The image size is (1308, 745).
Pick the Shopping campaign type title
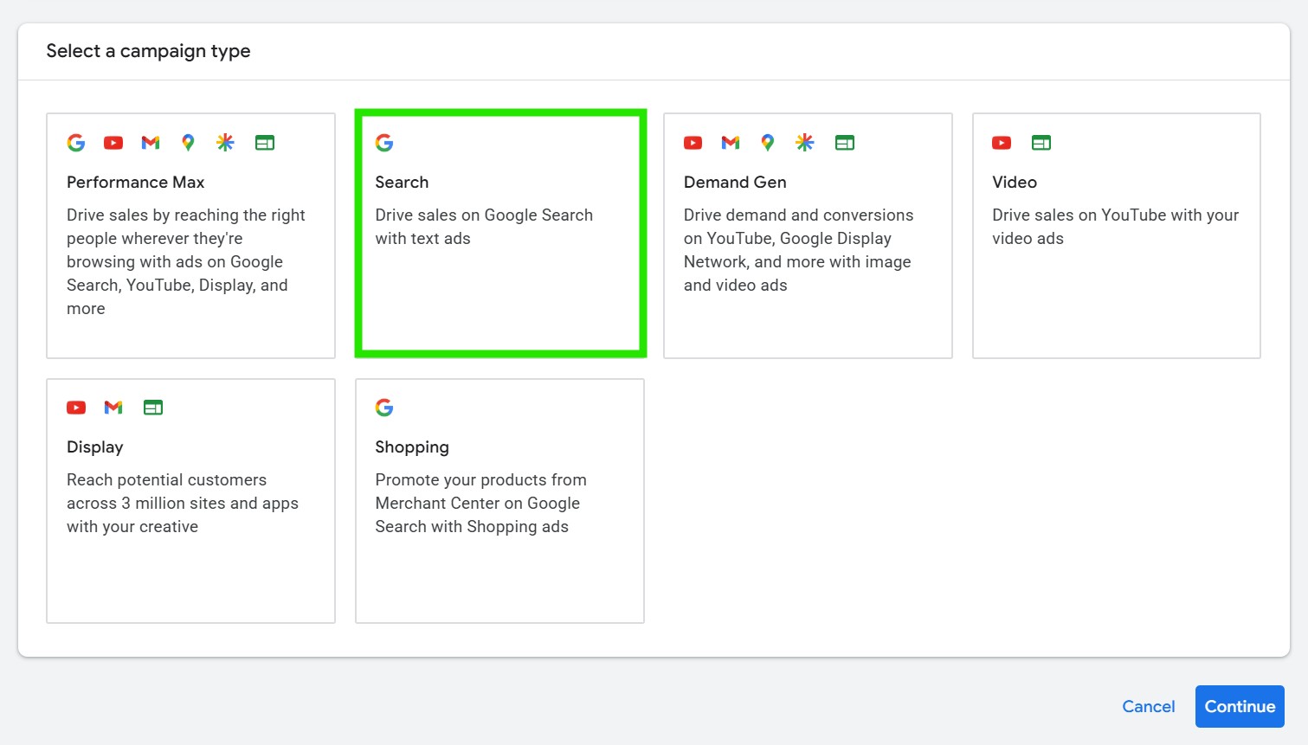412,447
